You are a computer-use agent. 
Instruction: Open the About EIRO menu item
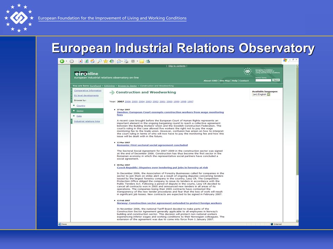pos(211,81)
